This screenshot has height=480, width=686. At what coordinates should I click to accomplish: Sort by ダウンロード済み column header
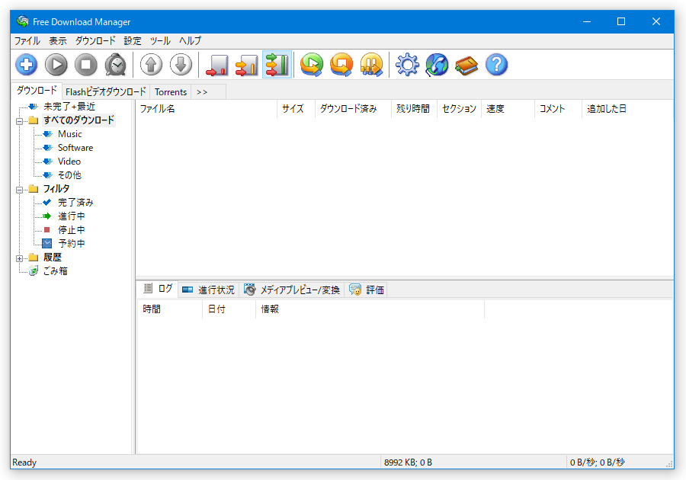coord(353,109)
